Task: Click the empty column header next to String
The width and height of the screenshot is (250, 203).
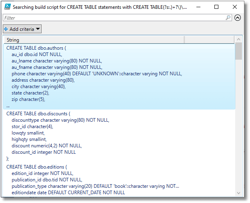Action: [x=209, y=40]
